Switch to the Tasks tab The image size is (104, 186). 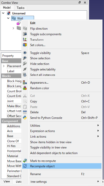pos(21,8)
